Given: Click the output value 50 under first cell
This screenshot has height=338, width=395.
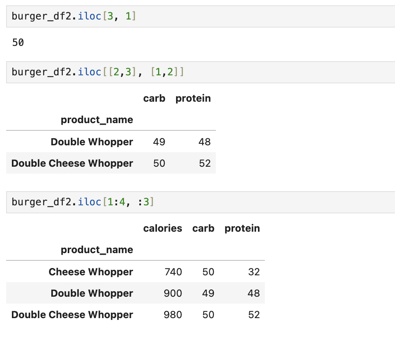Looking at the screenshot, I should click(18, 42).
